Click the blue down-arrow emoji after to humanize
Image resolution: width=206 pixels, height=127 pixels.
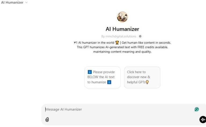tap(109, 82)
